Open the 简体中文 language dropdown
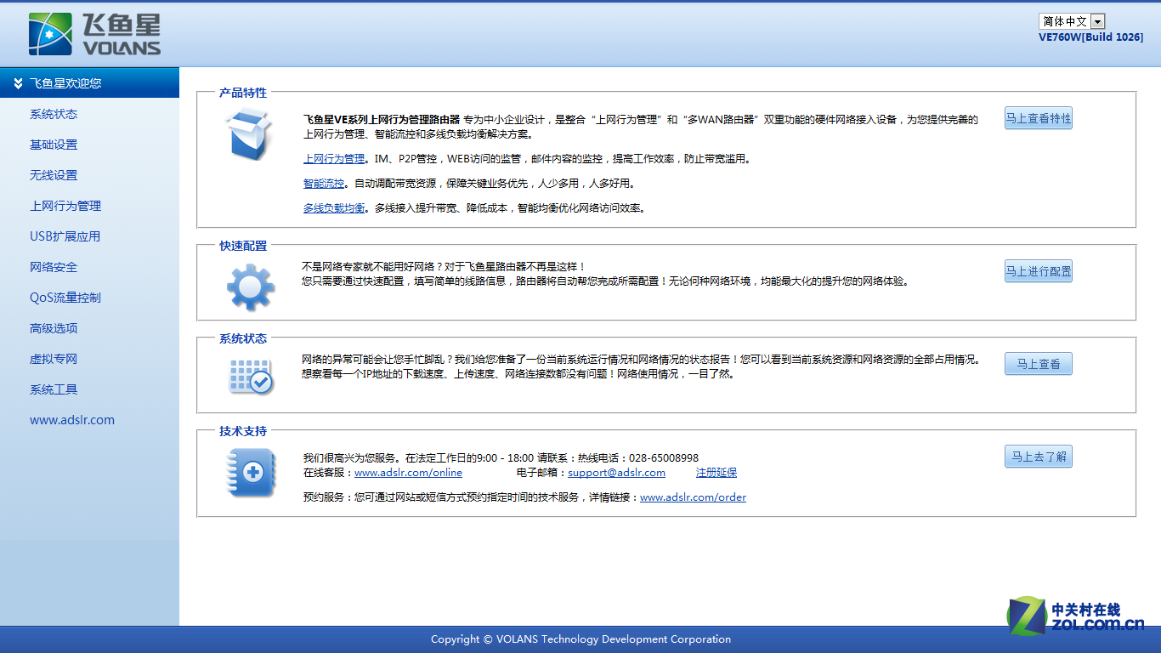Image resolution: width=1161 pixels, height=653 pixels. point(1072,21)
